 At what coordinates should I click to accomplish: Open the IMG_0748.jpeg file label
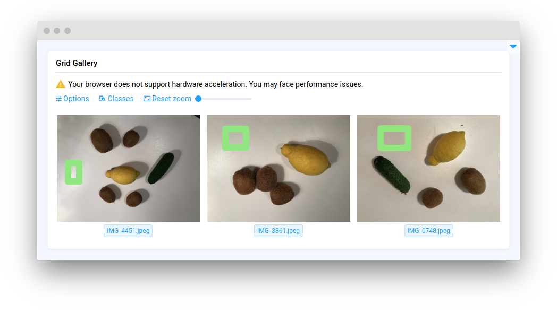point(429,231)
